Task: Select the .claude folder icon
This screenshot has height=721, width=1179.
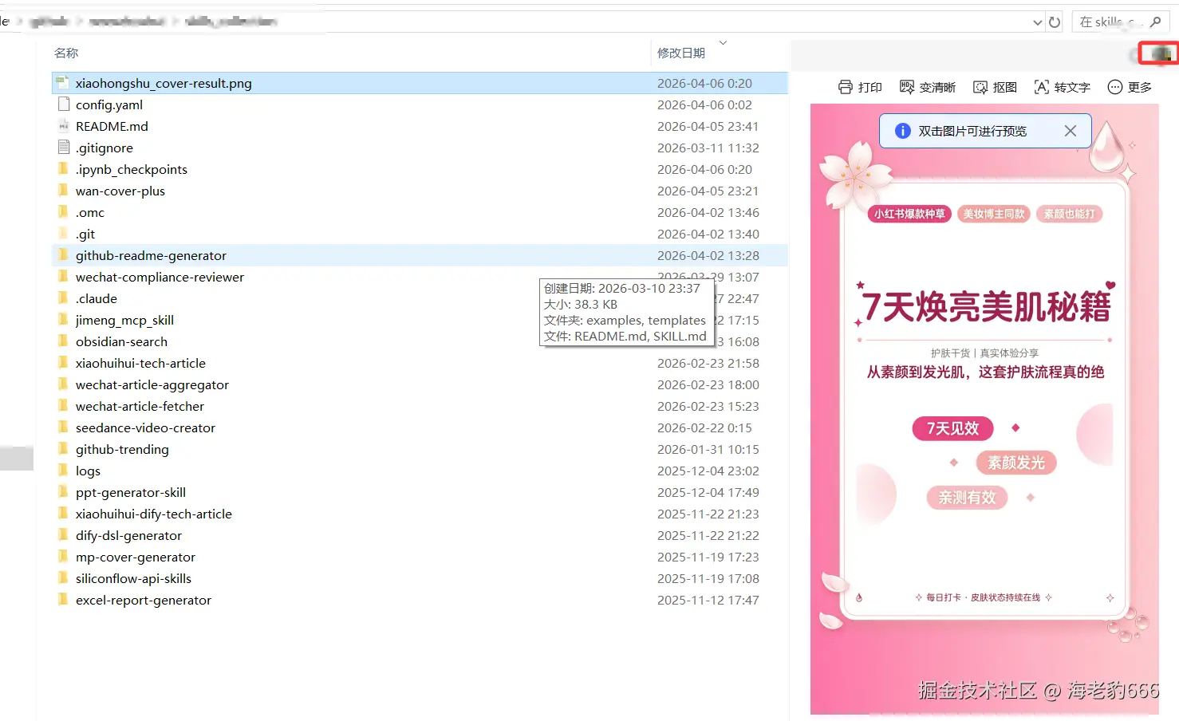Action: click(63, 297)
